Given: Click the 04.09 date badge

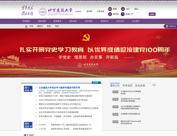Looking at the screenshot, I should (x=115, y=107).
